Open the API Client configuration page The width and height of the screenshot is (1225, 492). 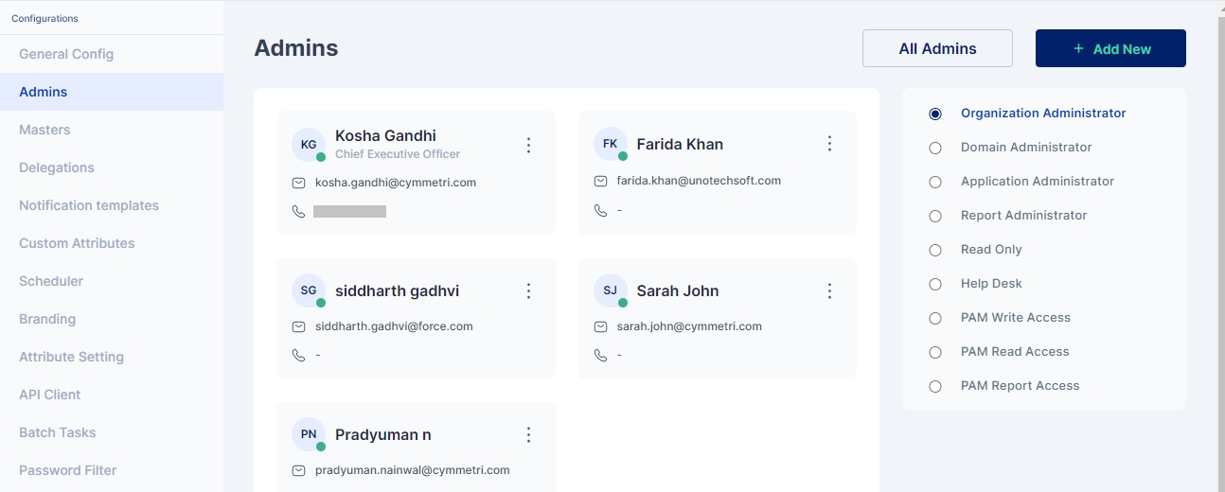[x=50, y=395]
